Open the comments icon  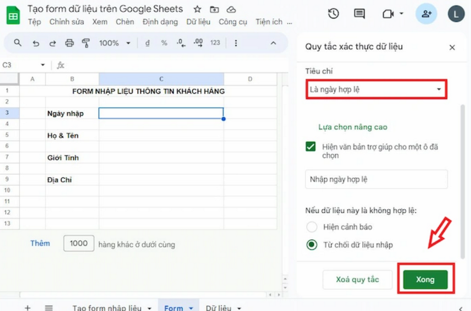(x=359, y=14)
